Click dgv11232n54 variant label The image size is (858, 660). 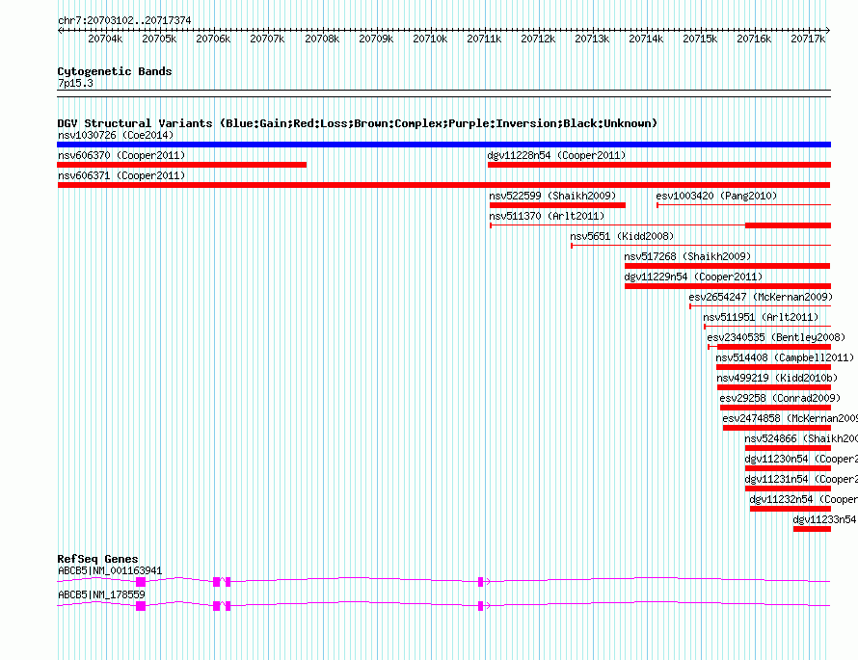point(803,499)
